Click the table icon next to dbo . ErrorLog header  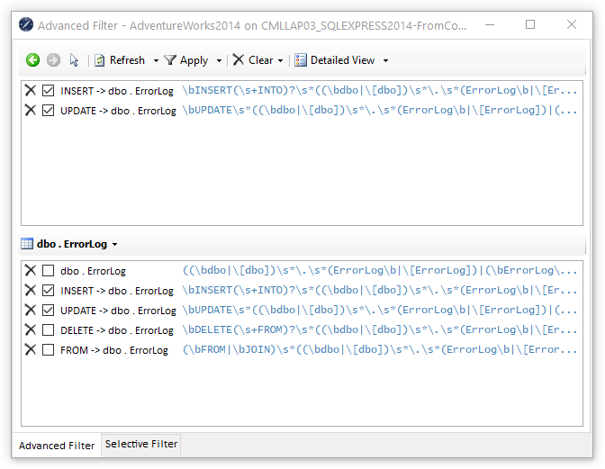[27, 244]
